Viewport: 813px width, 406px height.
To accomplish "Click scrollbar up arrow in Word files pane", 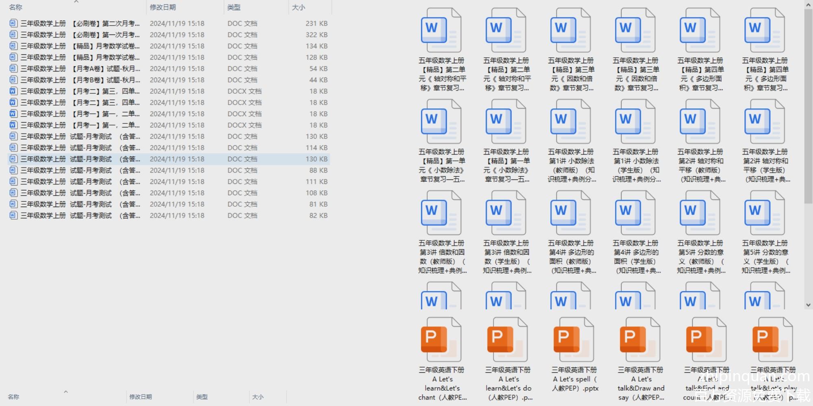I will pyautogui.click(x=808, y=5).
